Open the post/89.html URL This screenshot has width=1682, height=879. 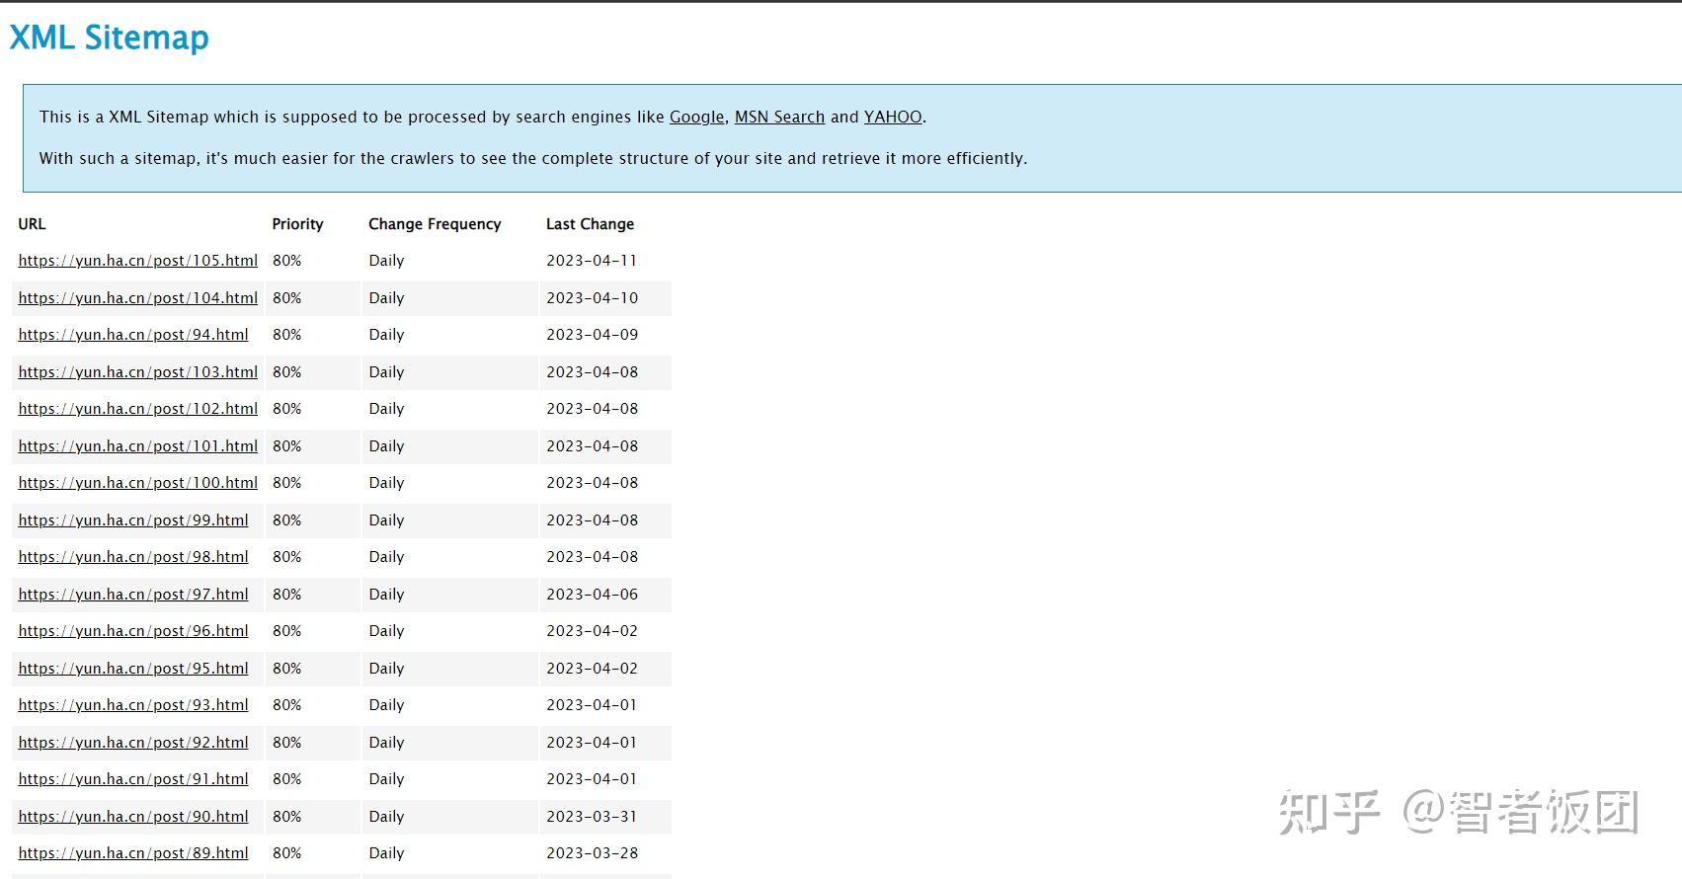click(x=133, y=853)
